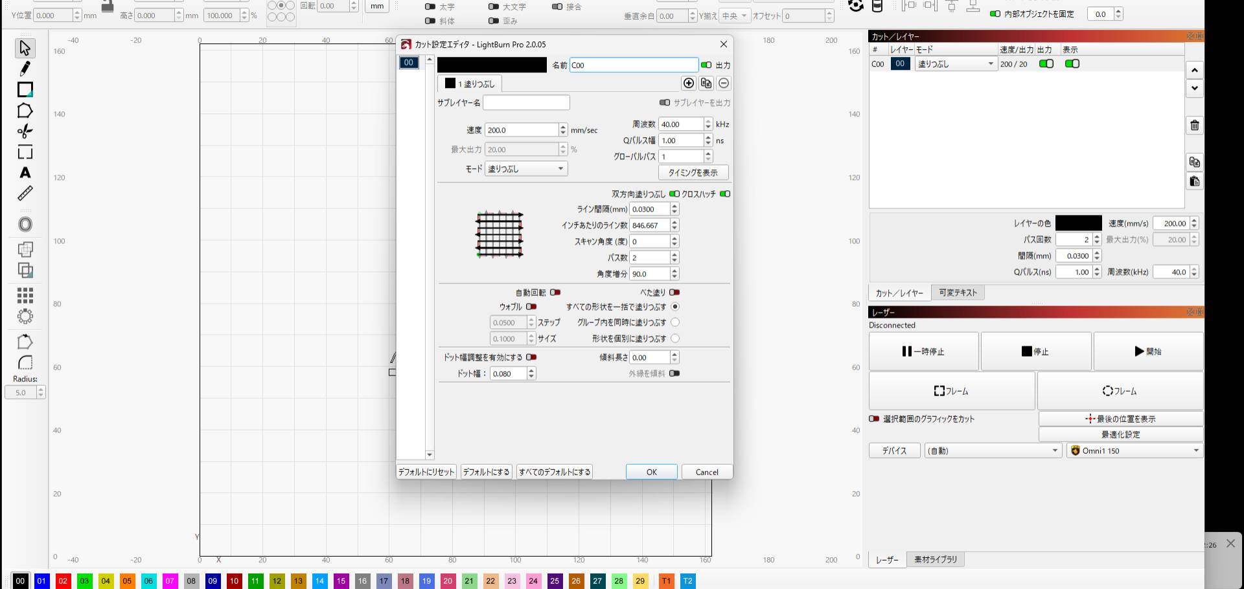
Task: Open the モード dropdown in dialog
Action: (525, 169)
